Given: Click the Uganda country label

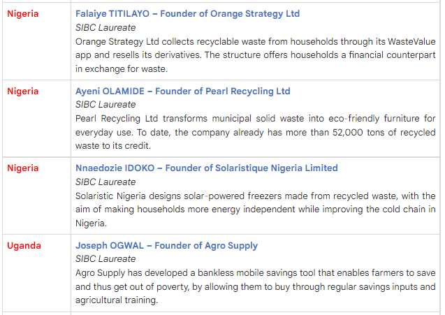Looking at the screenshot, I should [24, 245].
